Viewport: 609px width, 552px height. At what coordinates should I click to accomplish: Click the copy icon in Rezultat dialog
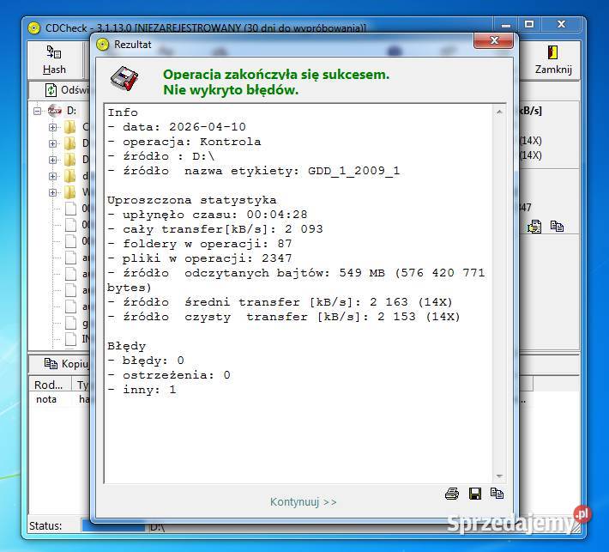497,494
